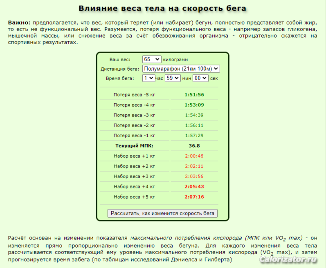The width and height of the screenshot is (326, 268).
Task: Click the "Ваш вес:" field label
Action: pyautogui.click(x=120, y=60)
